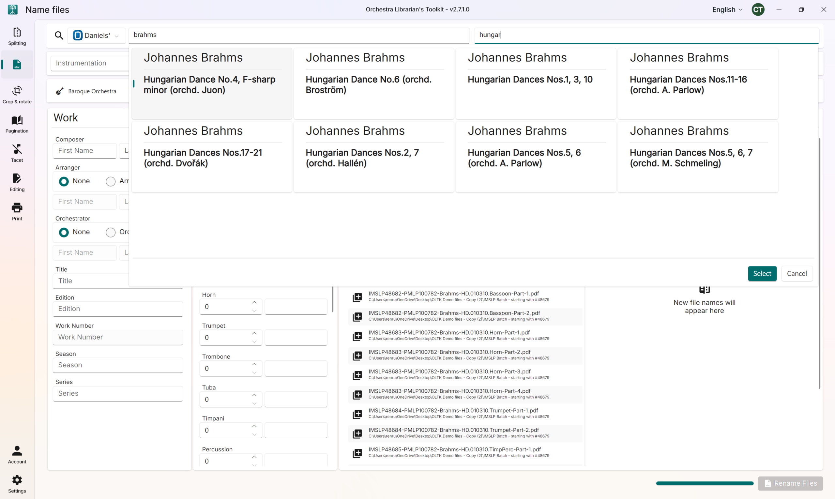Select Orc radio under Orchestrator
The image size is (835, 499).
(110, 232)
